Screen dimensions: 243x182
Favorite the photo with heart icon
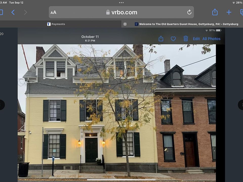pyautogui.click(x=173, y=39)
